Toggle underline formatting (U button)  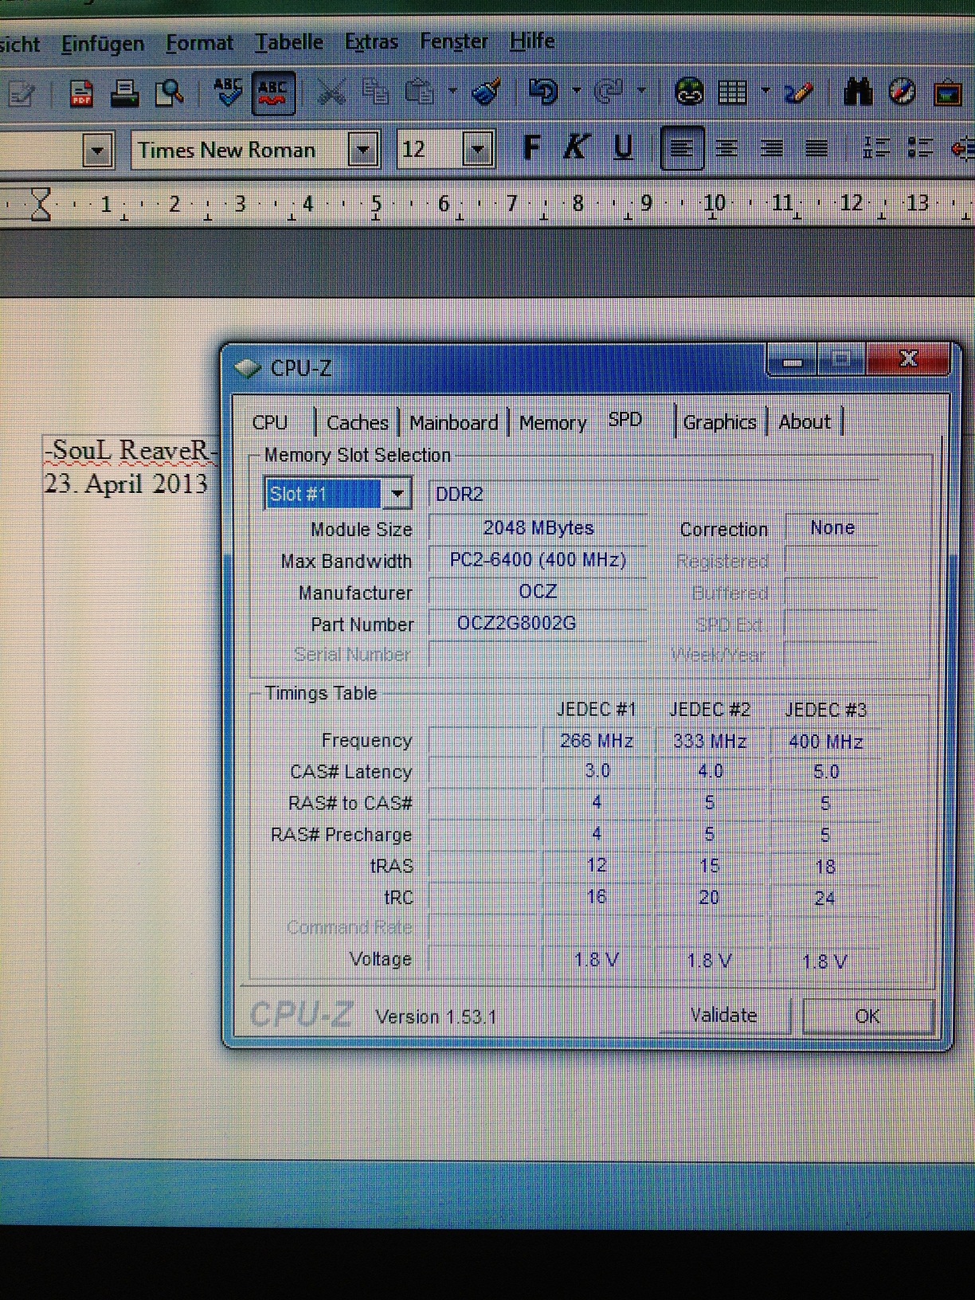pyautogui.click(x=623, y=148)
